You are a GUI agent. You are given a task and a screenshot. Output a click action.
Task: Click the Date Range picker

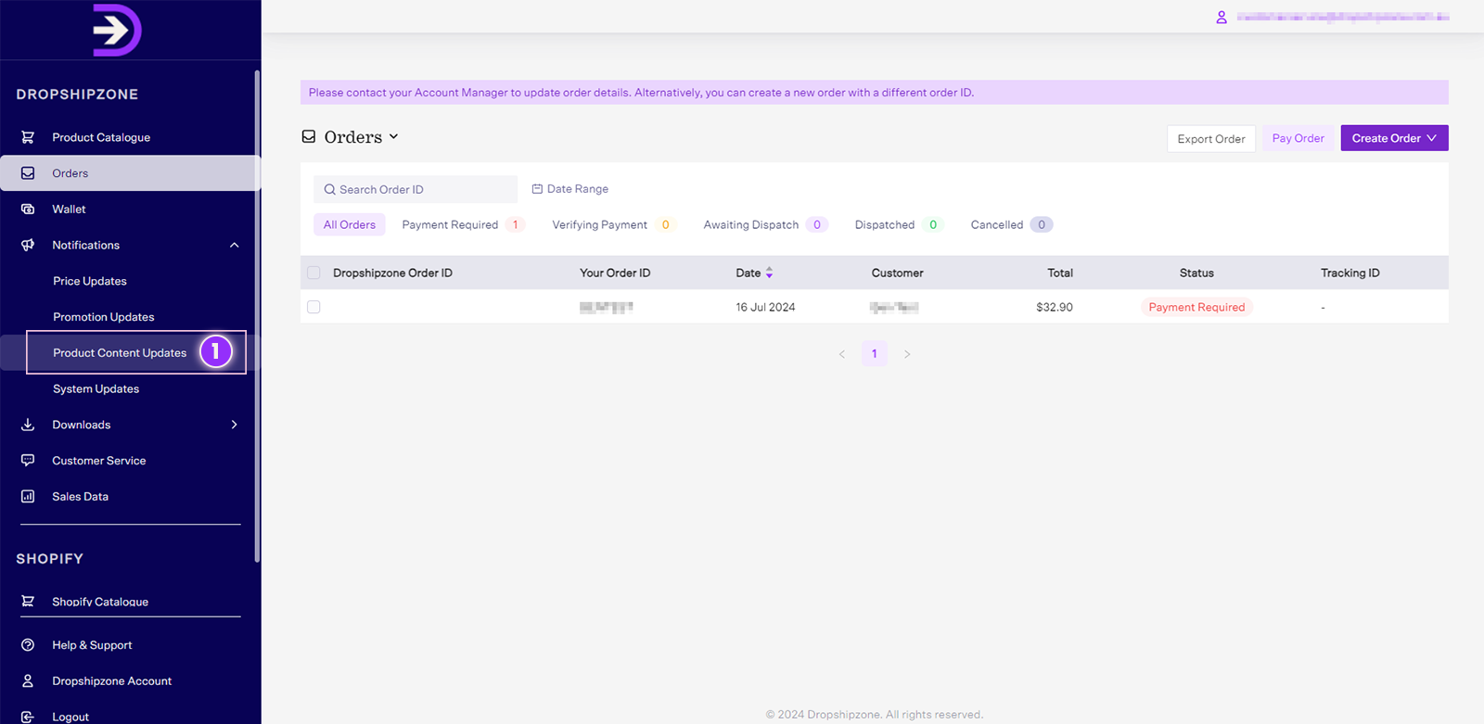(x=570, y=188)
